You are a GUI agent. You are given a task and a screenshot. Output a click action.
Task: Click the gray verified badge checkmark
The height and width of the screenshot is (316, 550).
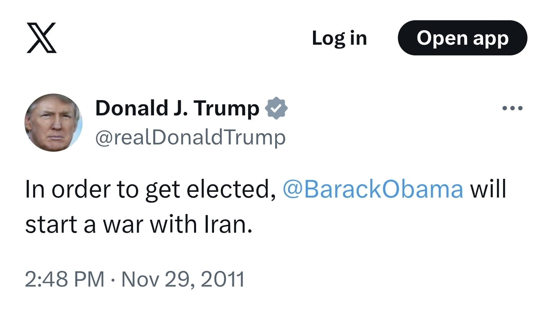click(276, 109)
